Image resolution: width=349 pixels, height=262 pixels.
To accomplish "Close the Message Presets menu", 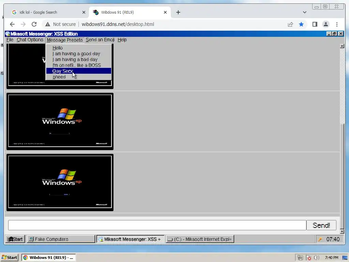I will tap(64, 40).
